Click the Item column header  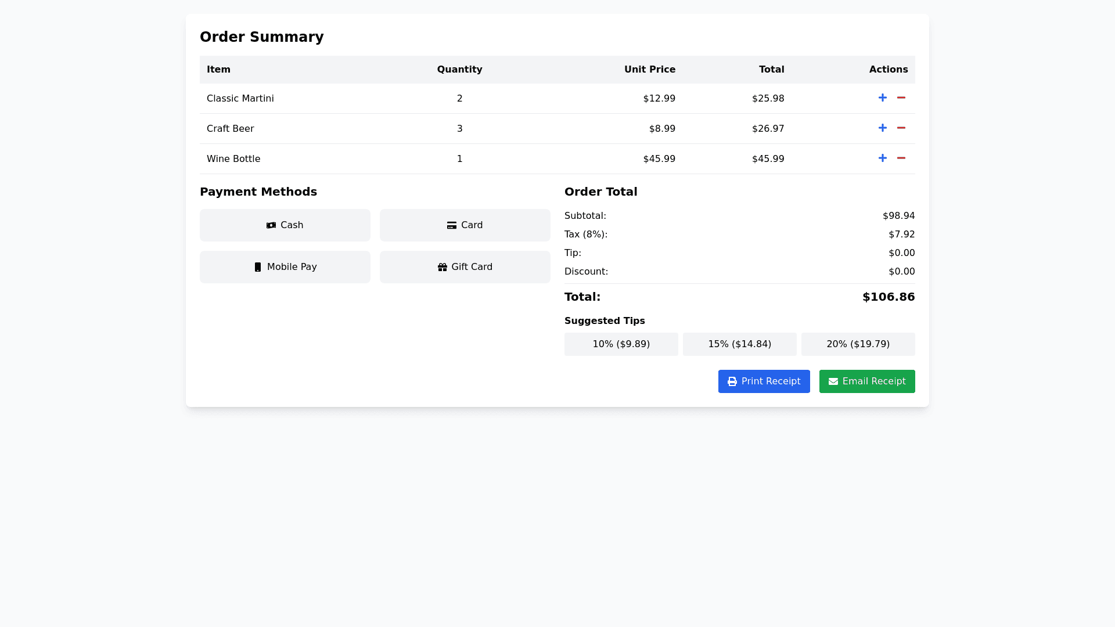(x=218, y=70)
